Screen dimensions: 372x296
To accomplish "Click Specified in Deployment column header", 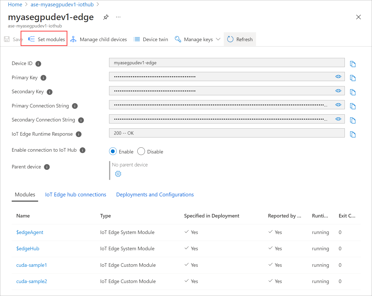I will (x=212, y=216).
